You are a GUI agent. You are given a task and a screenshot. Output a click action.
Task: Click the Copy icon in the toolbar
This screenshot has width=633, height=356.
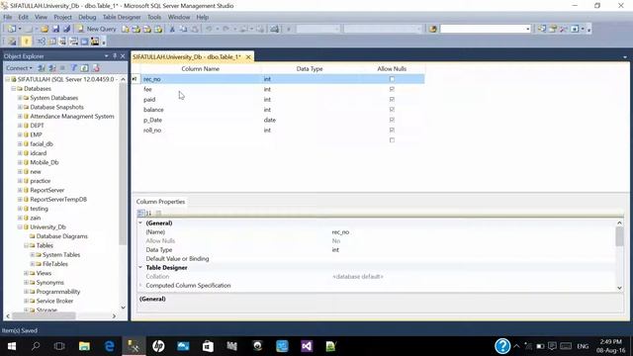(x=183, y=29)
